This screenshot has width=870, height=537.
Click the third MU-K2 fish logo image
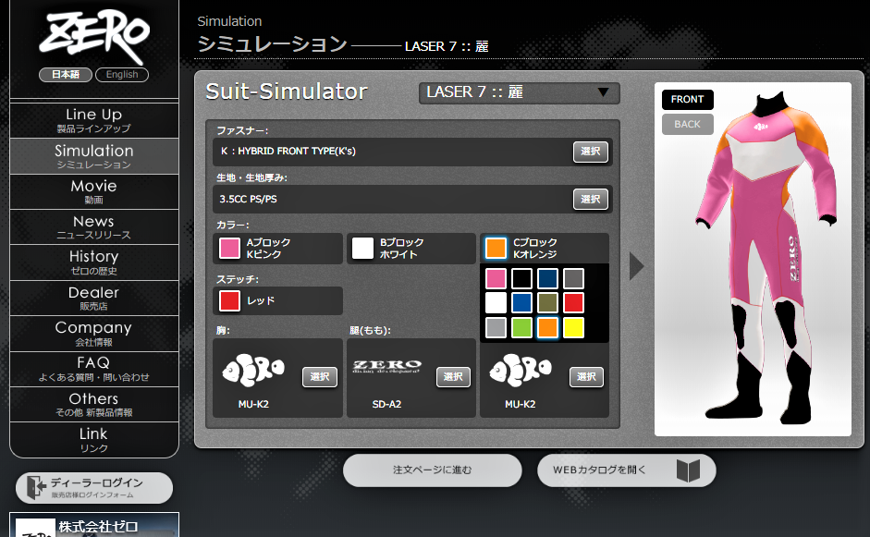pyautogui.click(x=521, y=370)
